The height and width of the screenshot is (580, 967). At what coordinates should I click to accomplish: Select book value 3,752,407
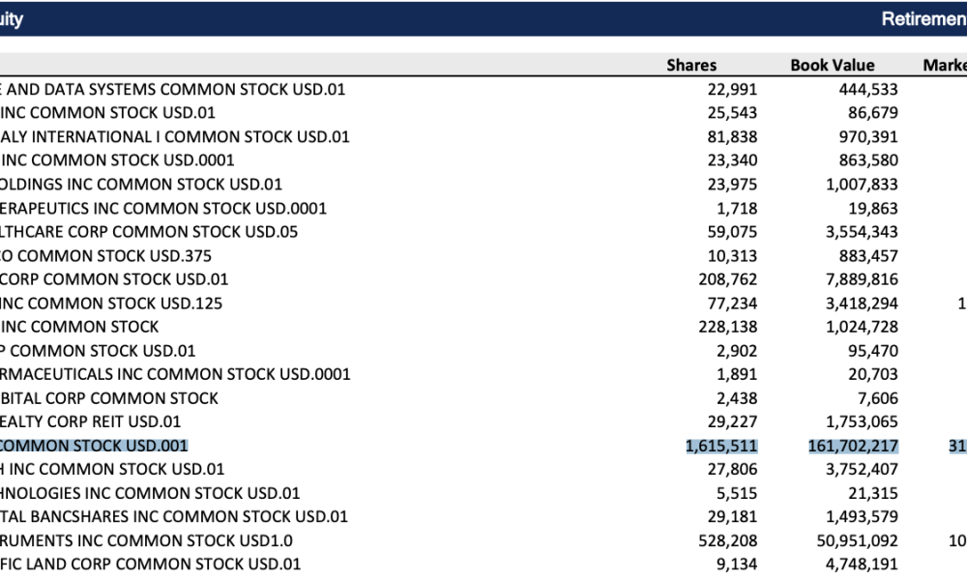click(x=863, y=469)
